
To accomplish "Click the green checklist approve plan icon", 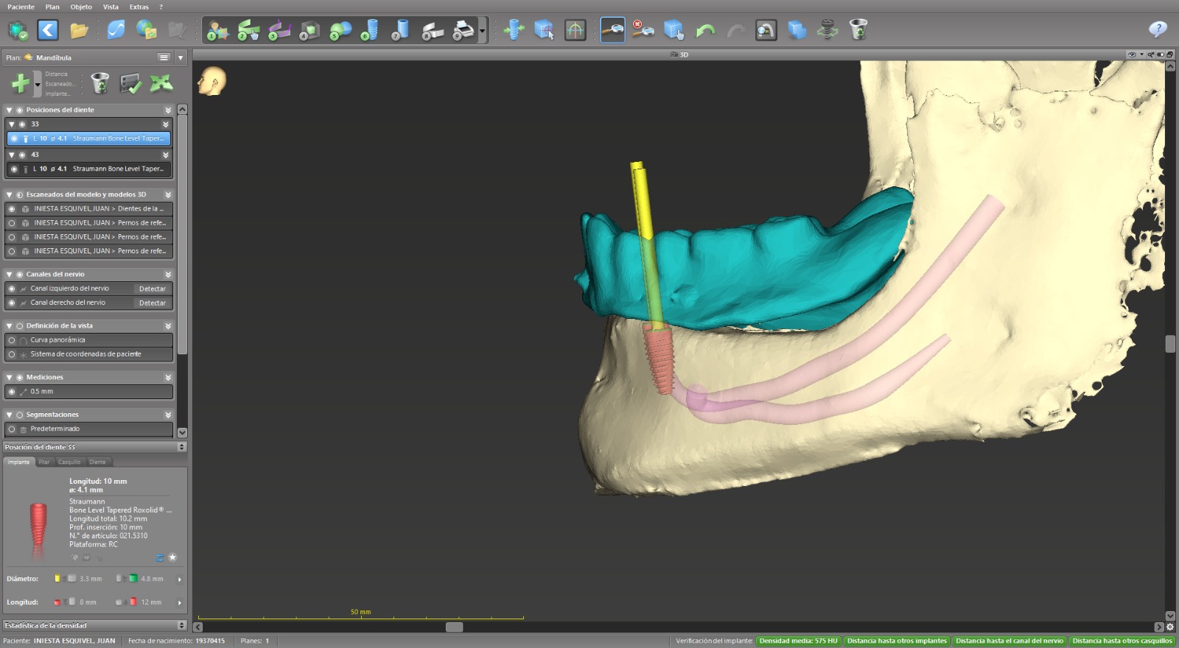I will 130,83.
